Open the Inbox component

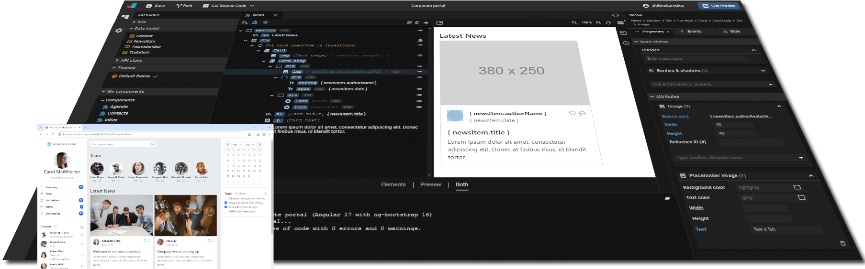click(x=108, y=120)
